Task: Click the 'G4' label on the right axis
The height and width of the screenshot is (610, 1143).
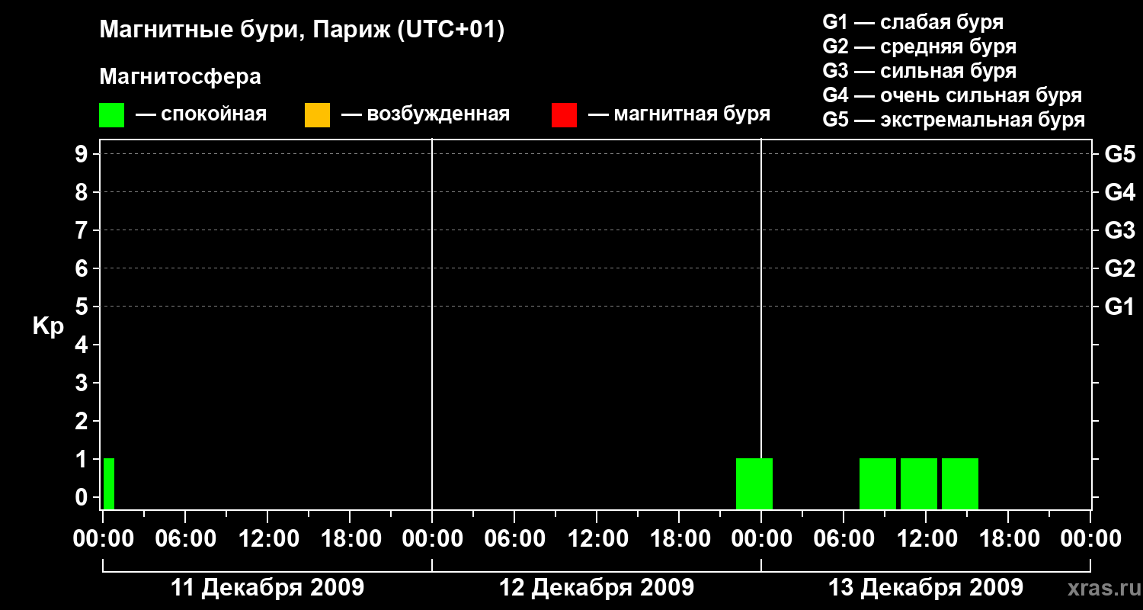Action: (x=1120, y=193)
